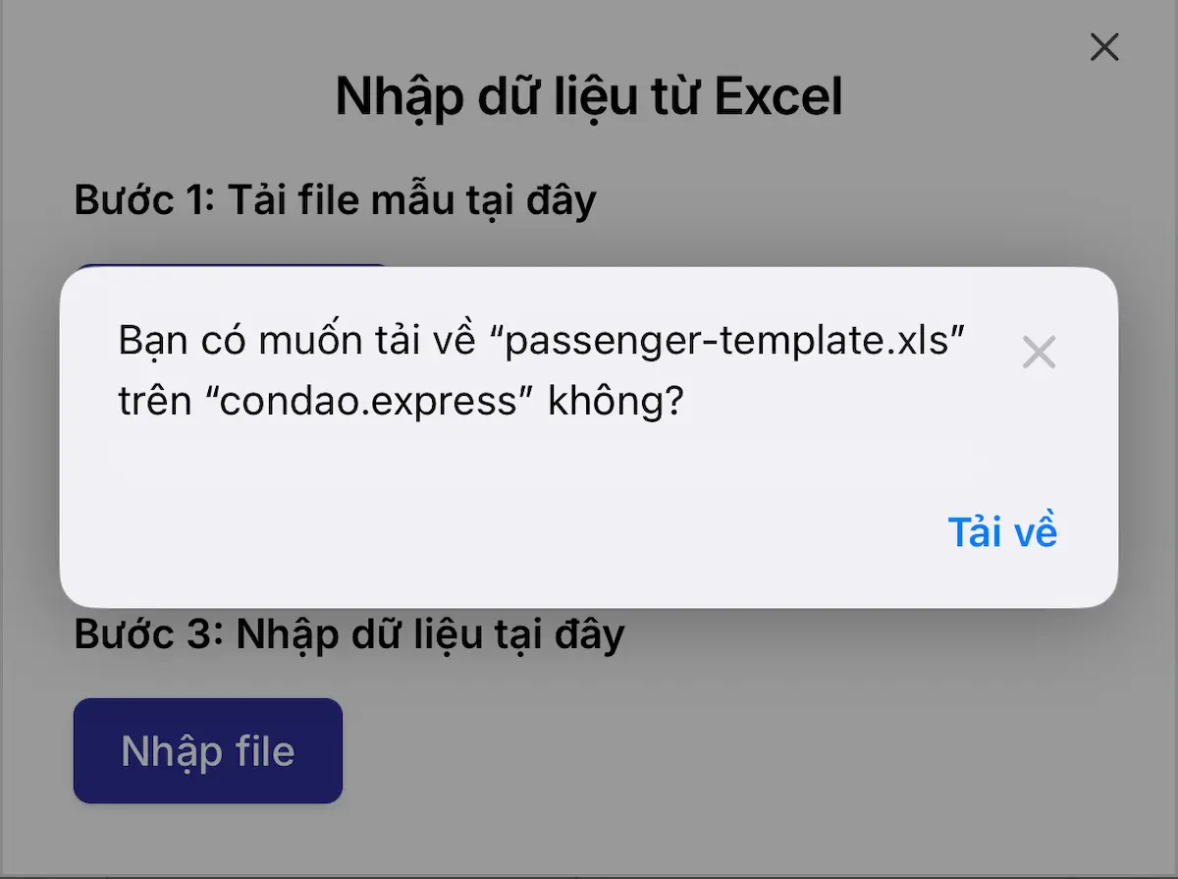Screen dimensions: 1178x879
Task: Click the dark navy import button near Bước 3
Action: coord(207,750)
